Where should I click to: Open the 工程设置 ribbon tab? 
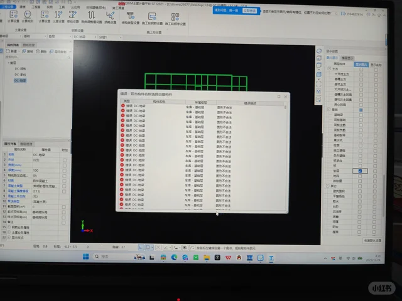tap(8, 6)
